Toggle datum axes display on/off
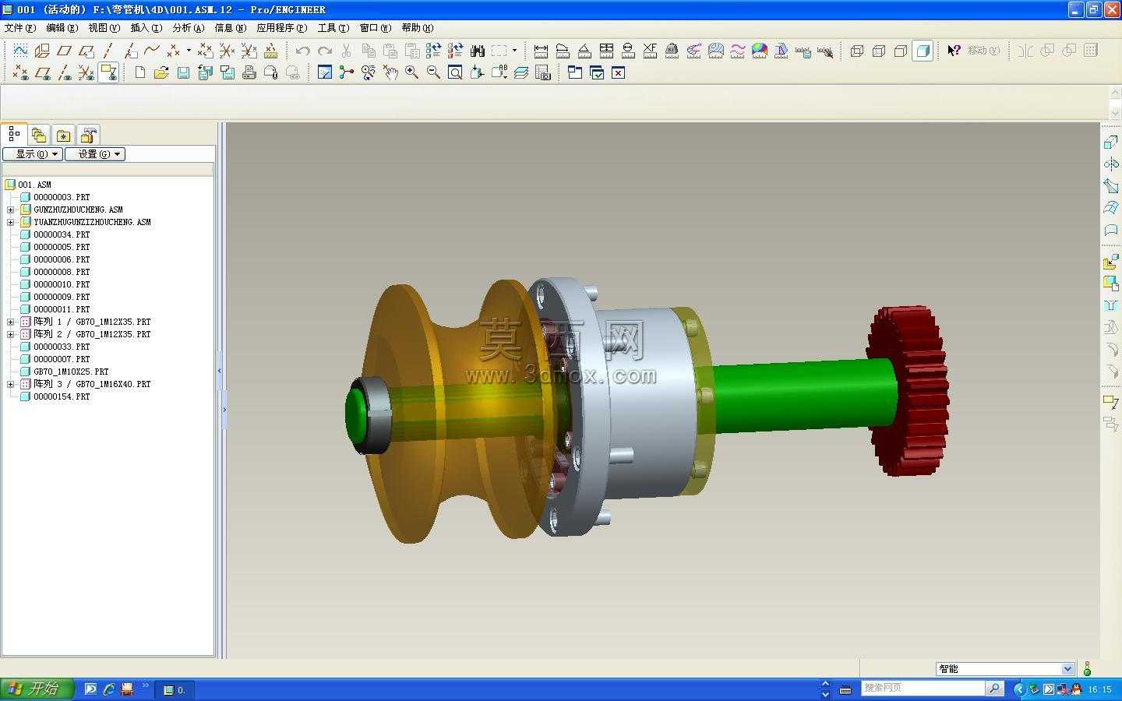 pyautogui.click(x=65, y=72)
